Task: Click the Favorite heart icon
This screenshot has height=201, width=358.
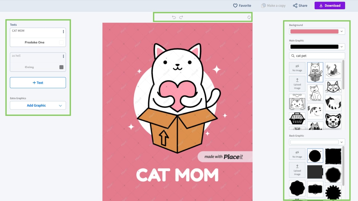Action: (x=235, y=6)
